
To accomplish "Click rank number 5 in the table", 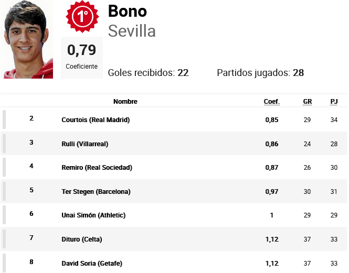I will 31,190.
